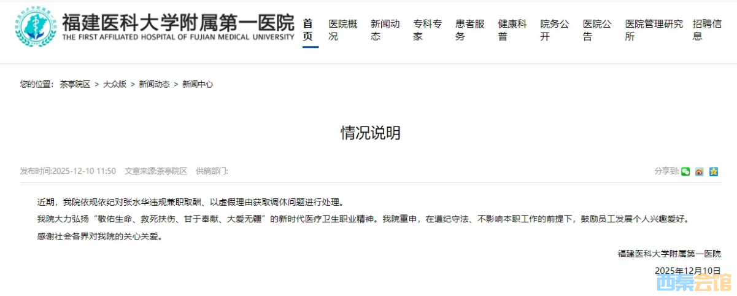Click the hospital name title text
Screen dimensions: 737x296
coord(178,24)
